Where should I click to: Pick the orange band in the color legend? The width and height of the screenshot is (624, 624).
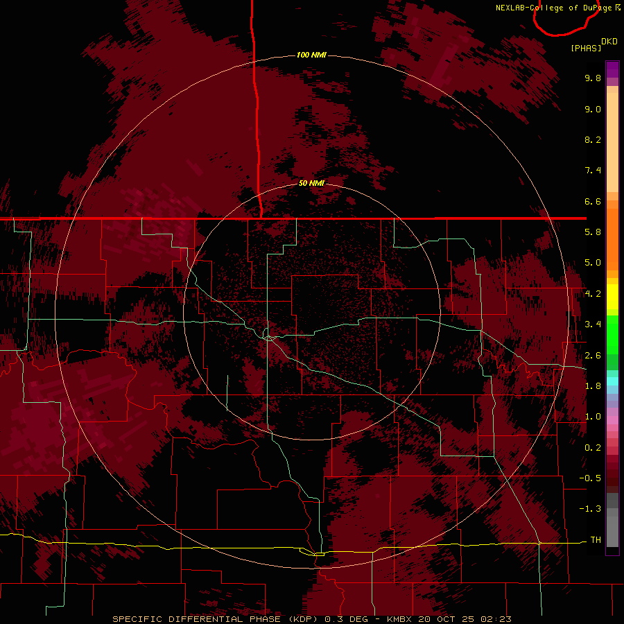pos(612,239)
